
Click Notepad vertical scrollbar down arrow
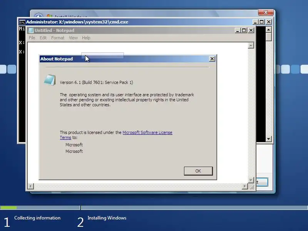tap(251, 180)
